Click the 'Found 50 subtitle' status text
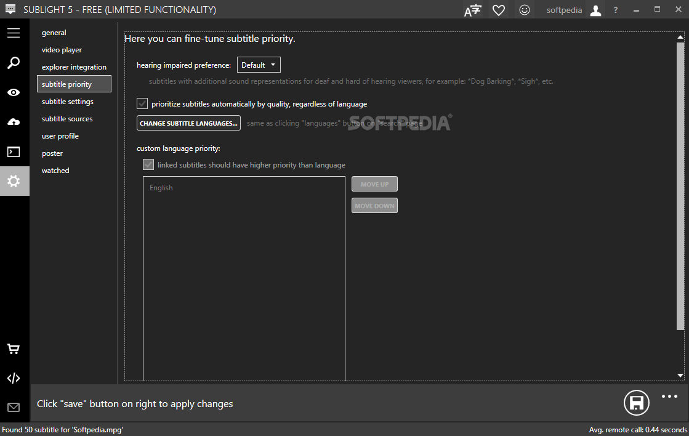 pyautogui.click(x=62, y=429)
